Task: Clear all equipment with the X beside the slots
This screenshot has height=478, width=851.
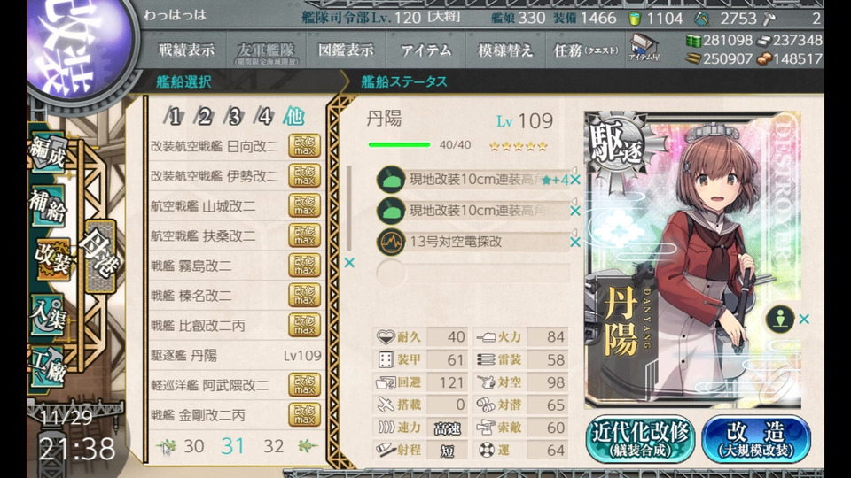Action: [349, 263]
